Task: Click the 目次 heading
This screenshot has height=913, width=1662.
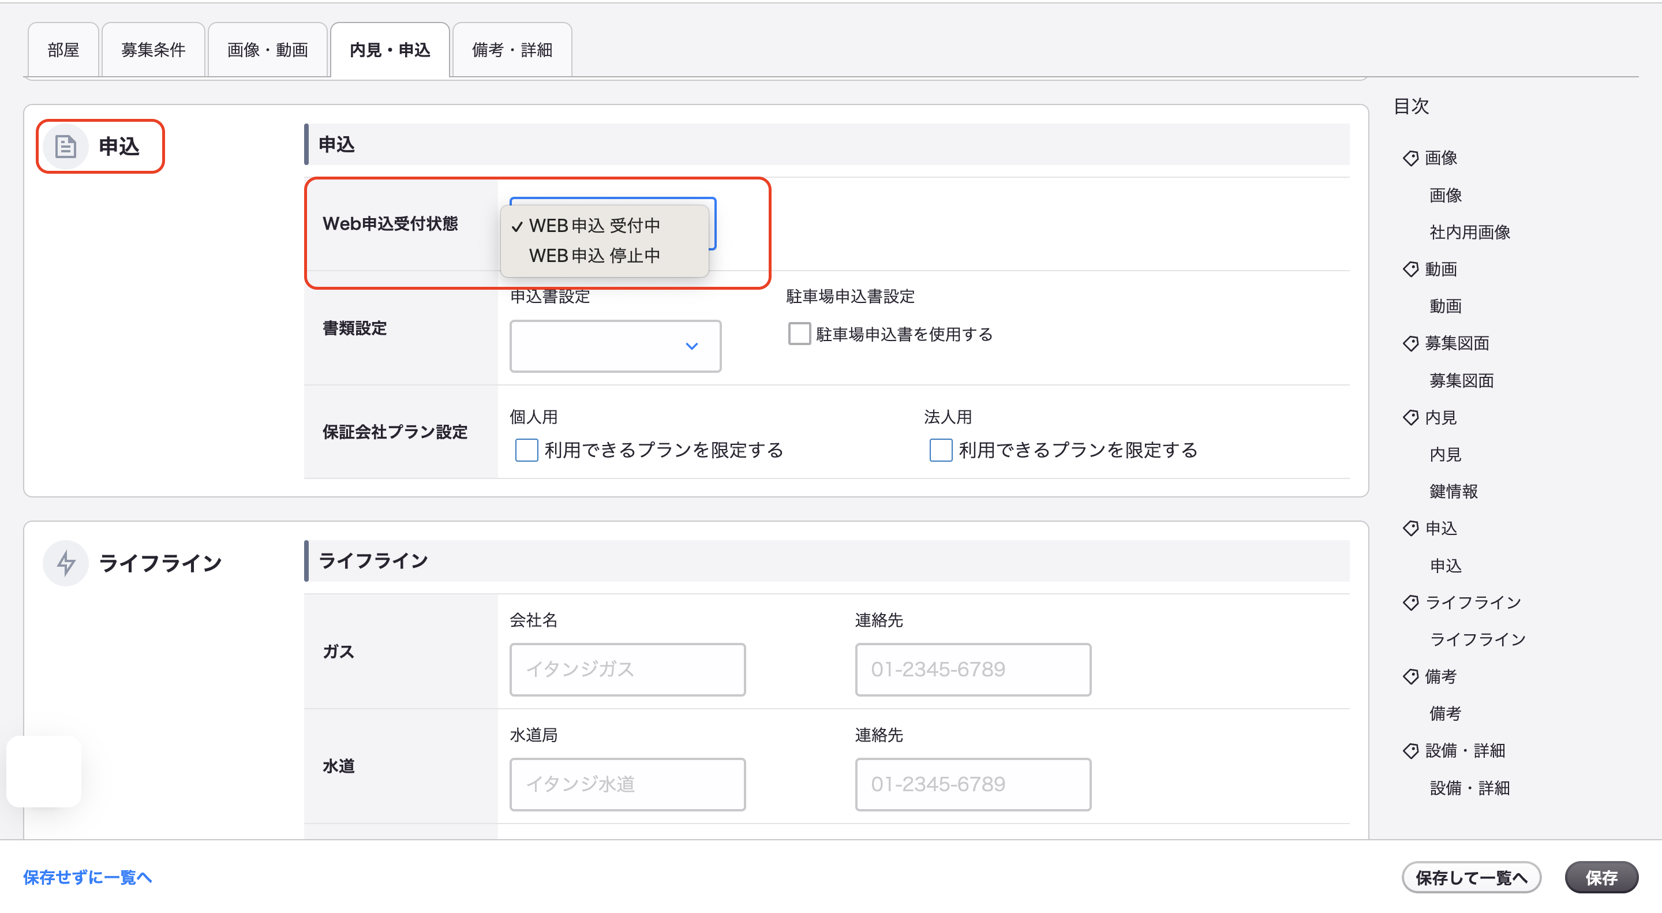Action: (x=1411, y=106)
